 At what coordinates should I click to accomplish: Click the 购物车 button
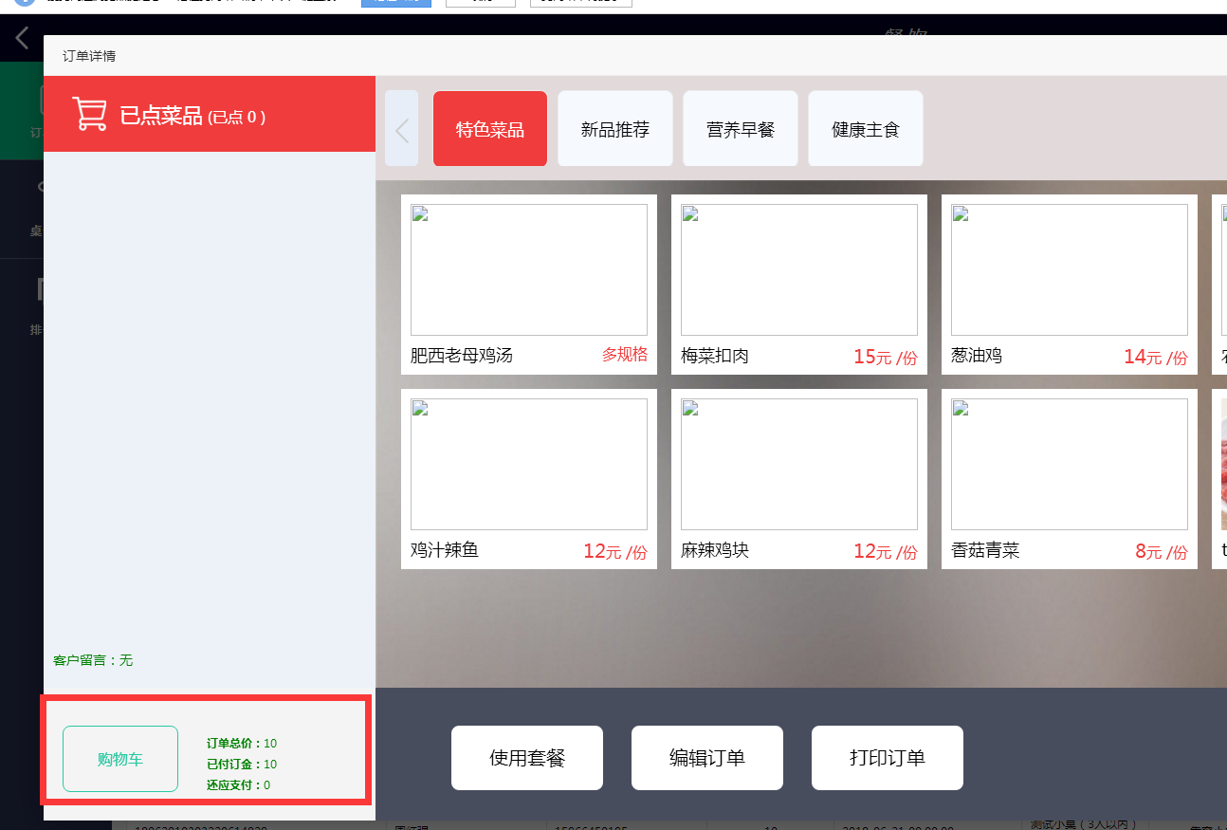point(120,759)
